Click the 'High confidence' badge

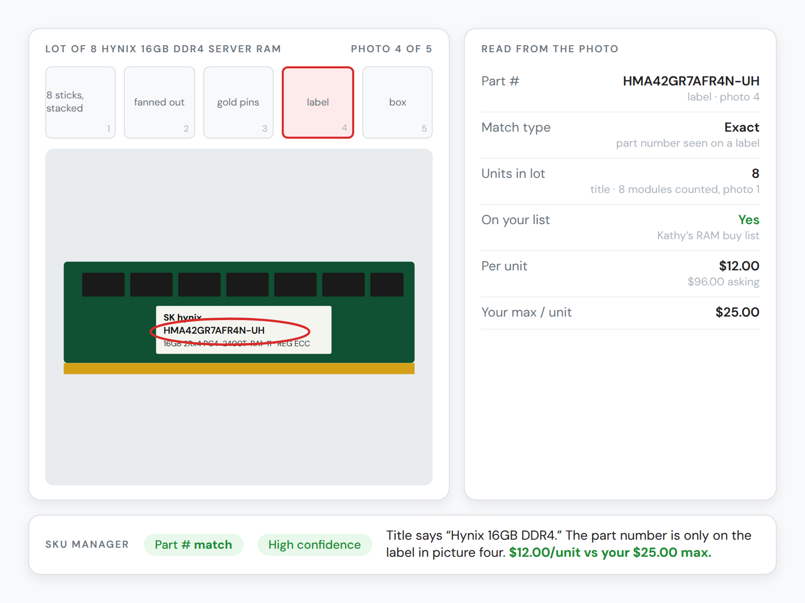[x=314, y=545]
